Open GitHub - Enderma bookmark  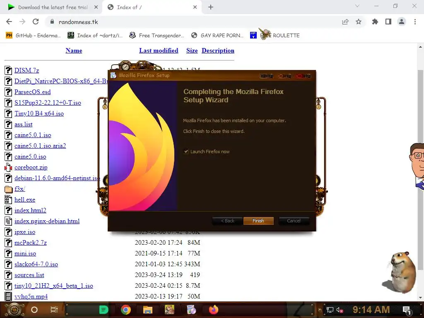coord(33,36)
